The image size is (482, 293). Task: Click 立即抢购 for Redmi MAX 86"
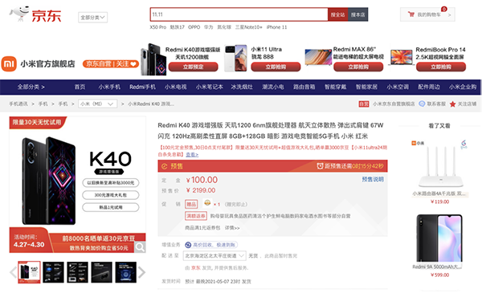[x=358, y=67]
